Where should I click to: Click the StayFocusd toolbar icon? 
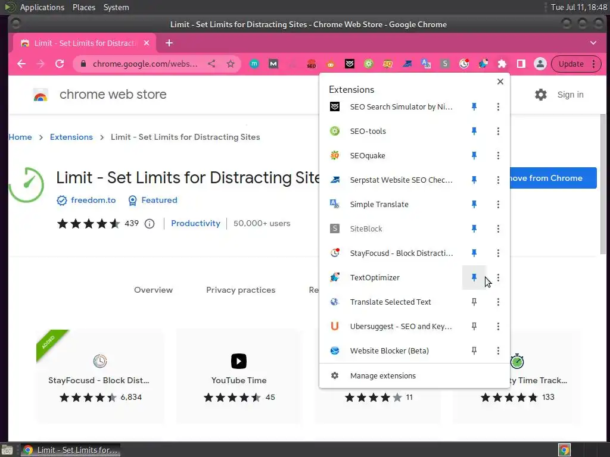463,64
